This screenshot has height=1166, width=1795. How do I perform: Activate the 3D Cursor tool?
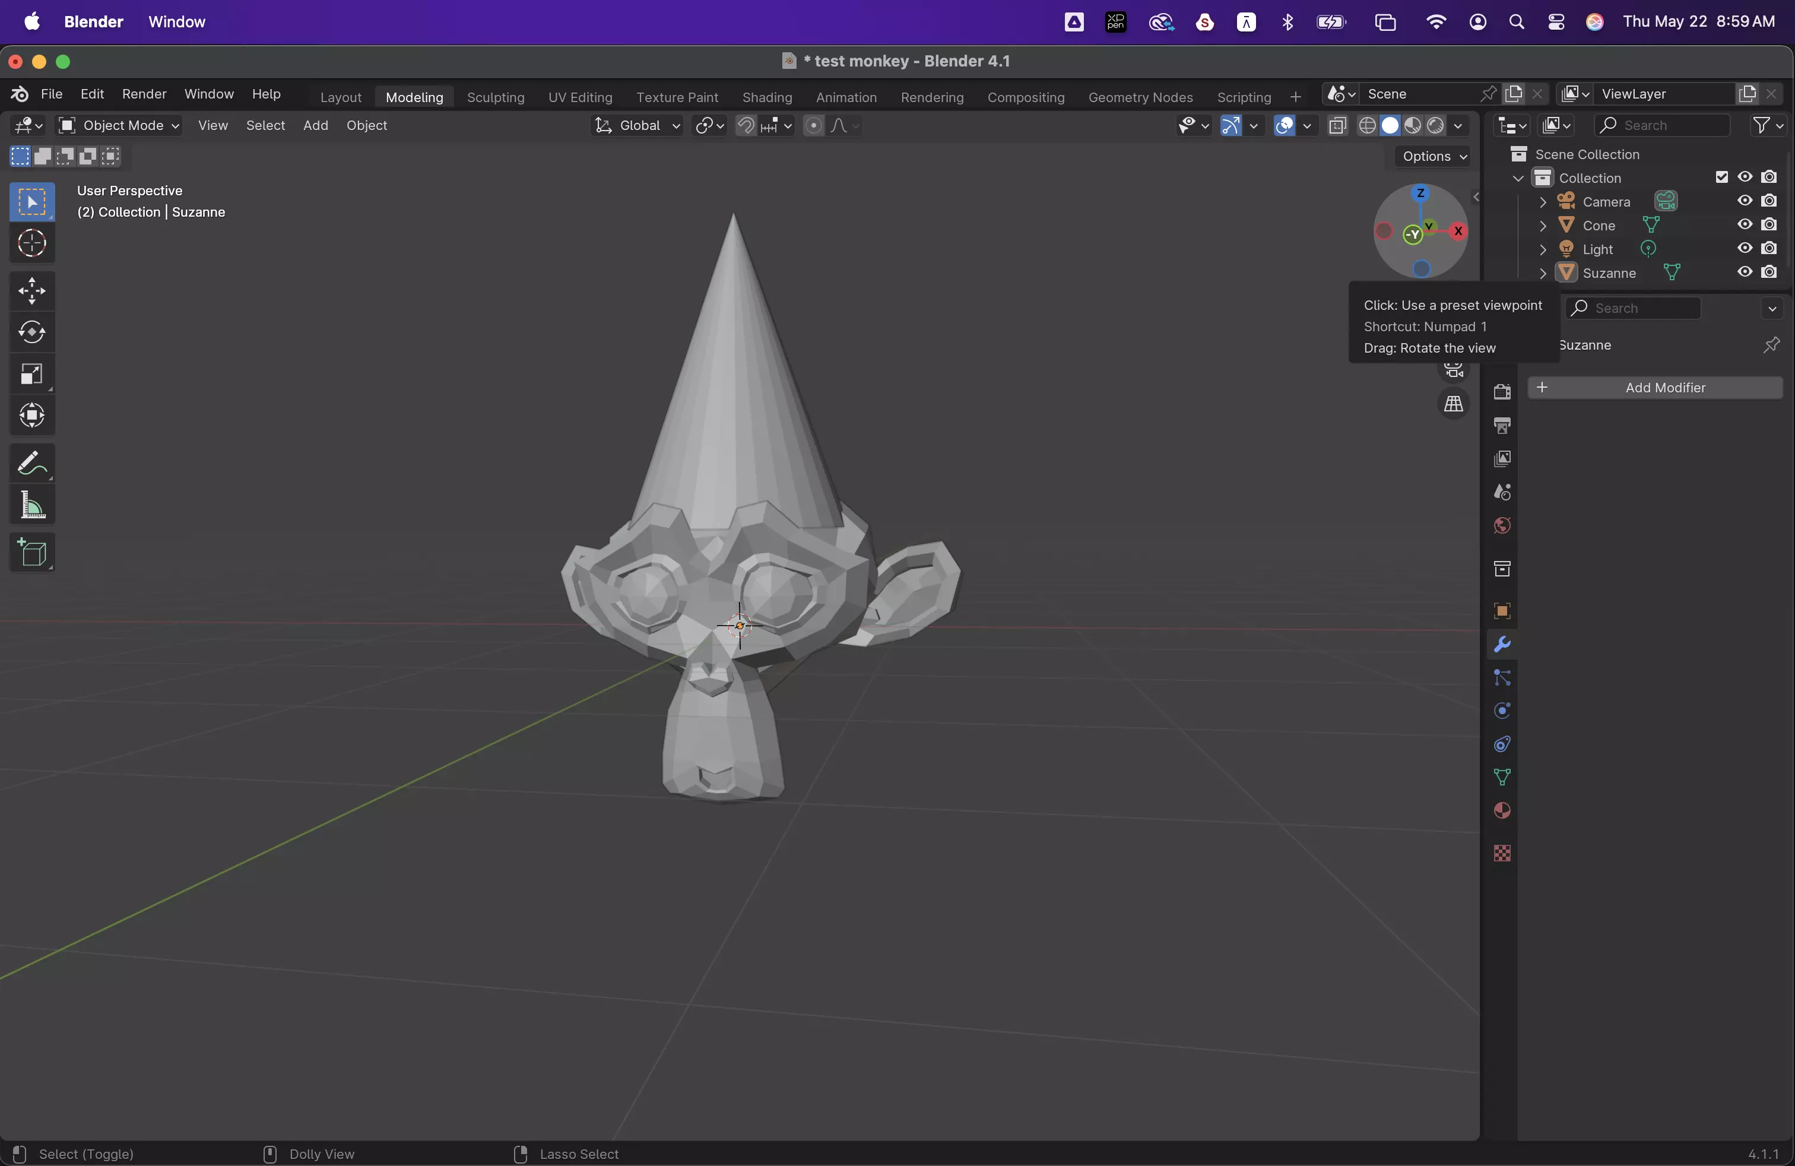(31, 243)
